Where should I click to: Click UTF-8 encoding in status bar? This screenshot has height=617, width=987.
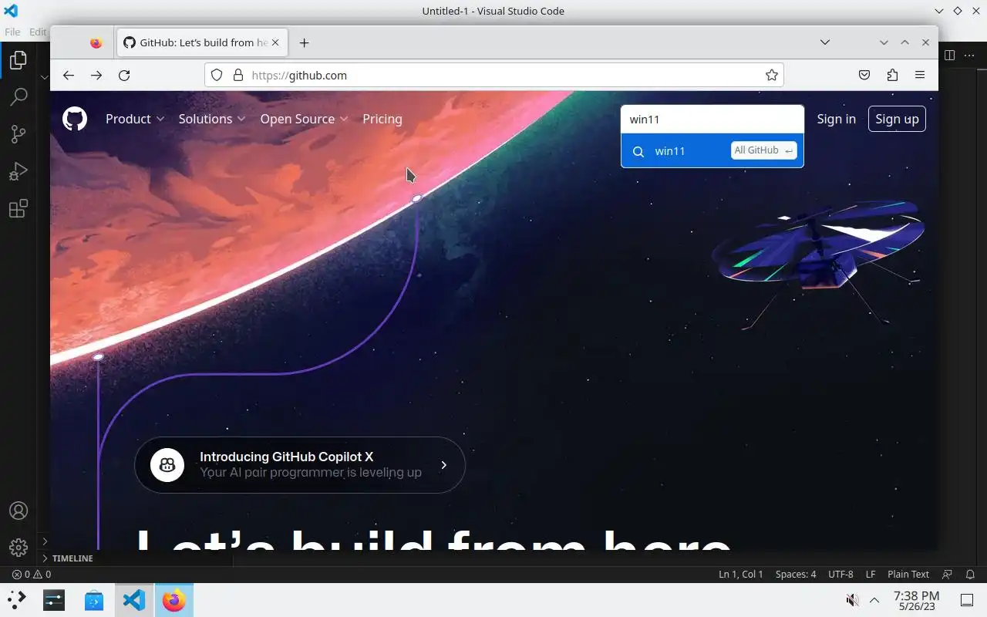[x=840, y=574]
